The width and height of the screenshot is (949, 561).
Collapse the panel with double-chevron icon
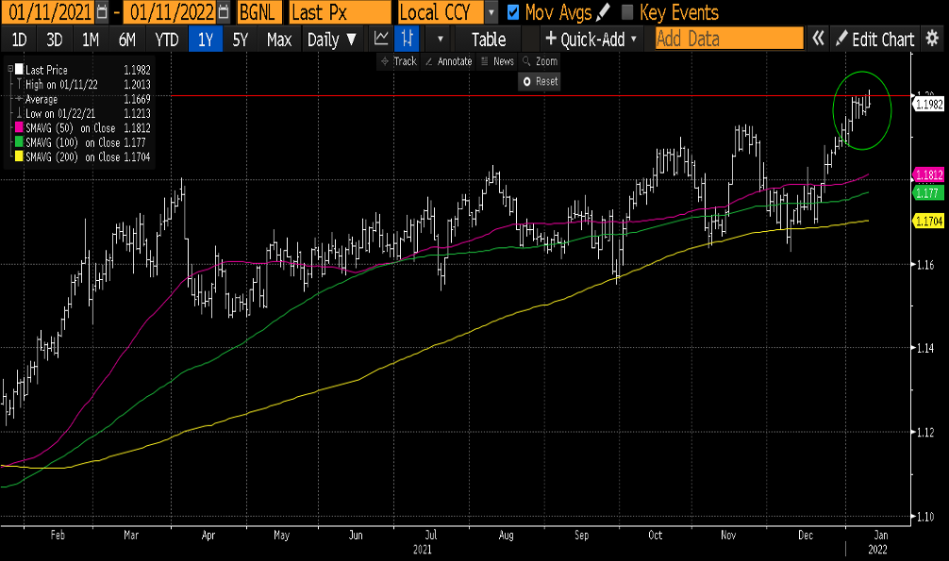click(818, 39)
